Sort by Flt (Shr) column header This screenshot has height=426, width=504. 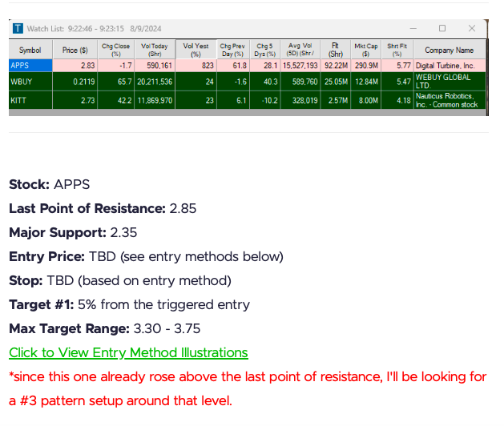click(335, 50)
